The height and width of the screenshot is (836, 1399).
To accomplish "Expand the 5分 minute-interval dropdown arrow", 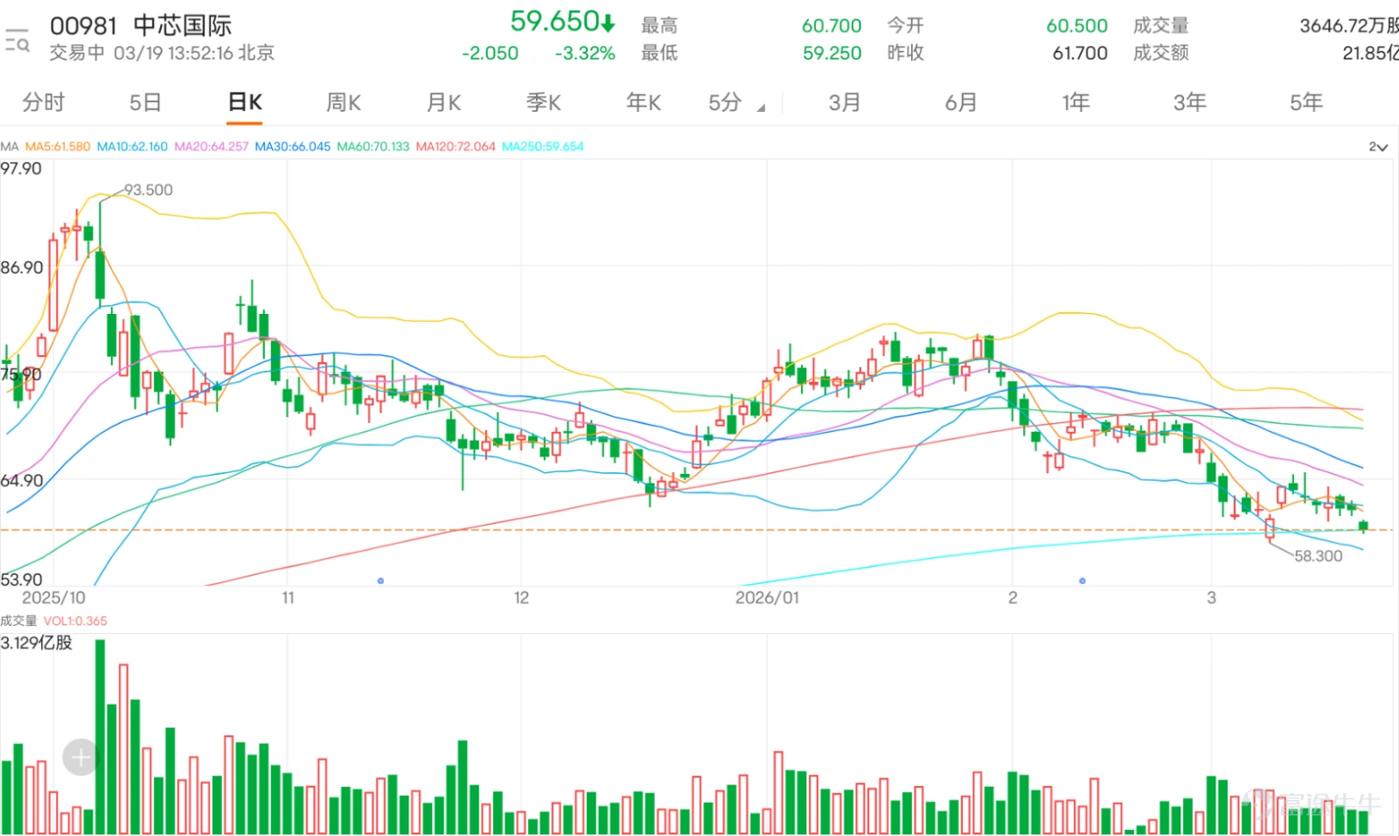I will click(x=761, y=108).
